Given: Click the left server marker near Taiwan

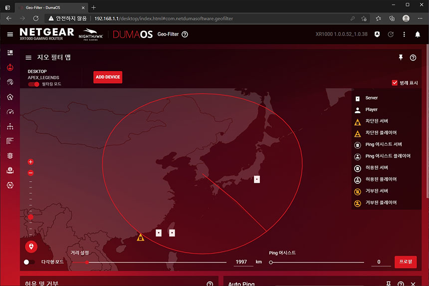Looking at the screenshot, I should tap(159, 233).
